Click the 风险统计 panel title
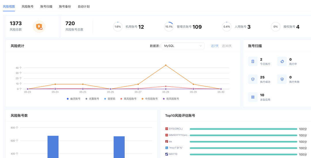Image resolution: width=311 pixels, height=158 pixels. [18, 46]
